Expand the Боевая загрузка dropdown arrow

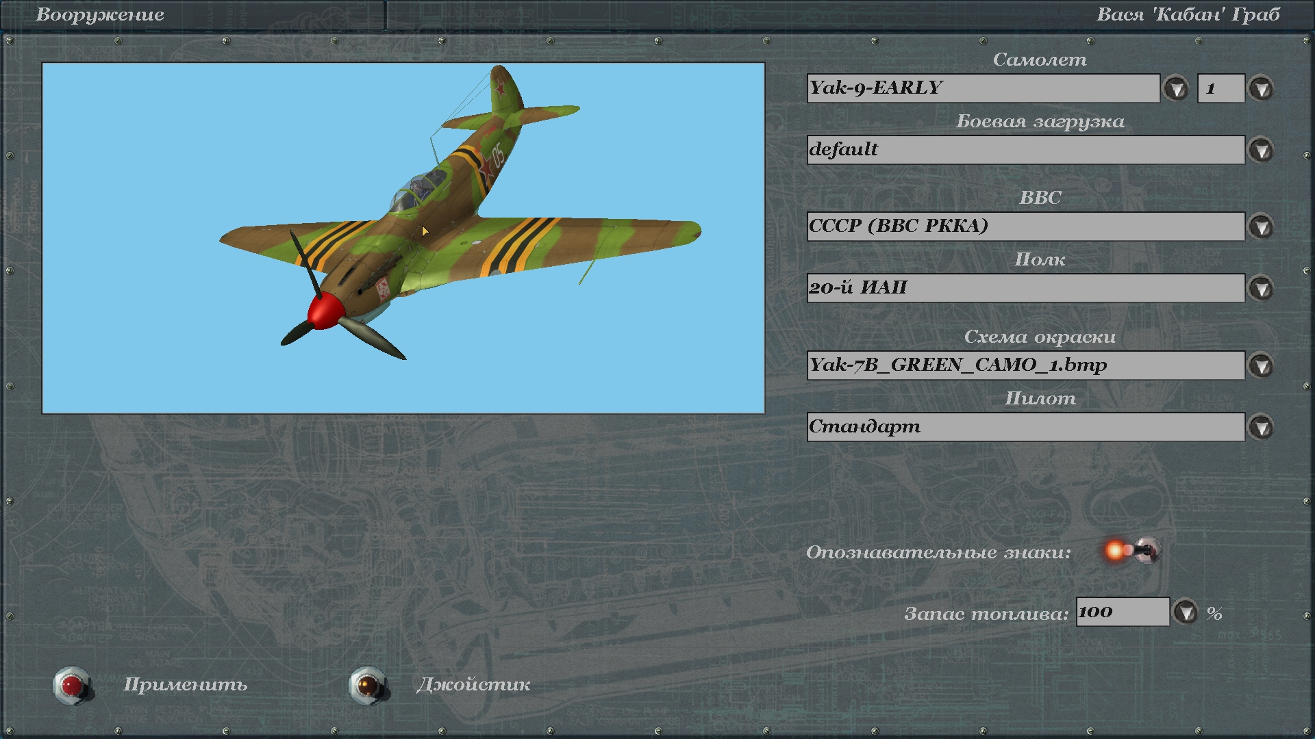[x=1261, y=150]
